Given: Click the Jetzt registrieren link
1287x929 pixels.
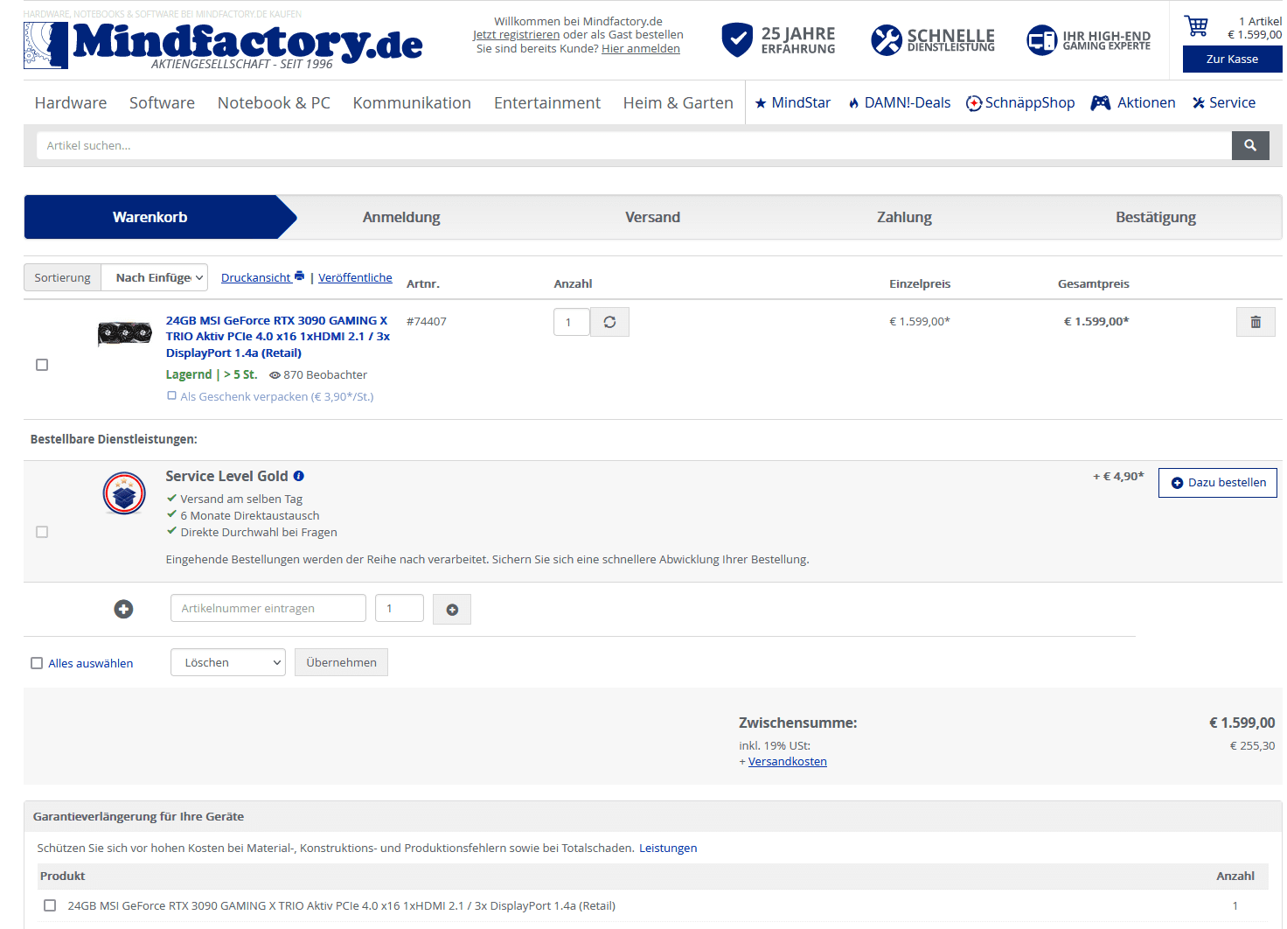Looking at the screenshot, I should point(516,35).
